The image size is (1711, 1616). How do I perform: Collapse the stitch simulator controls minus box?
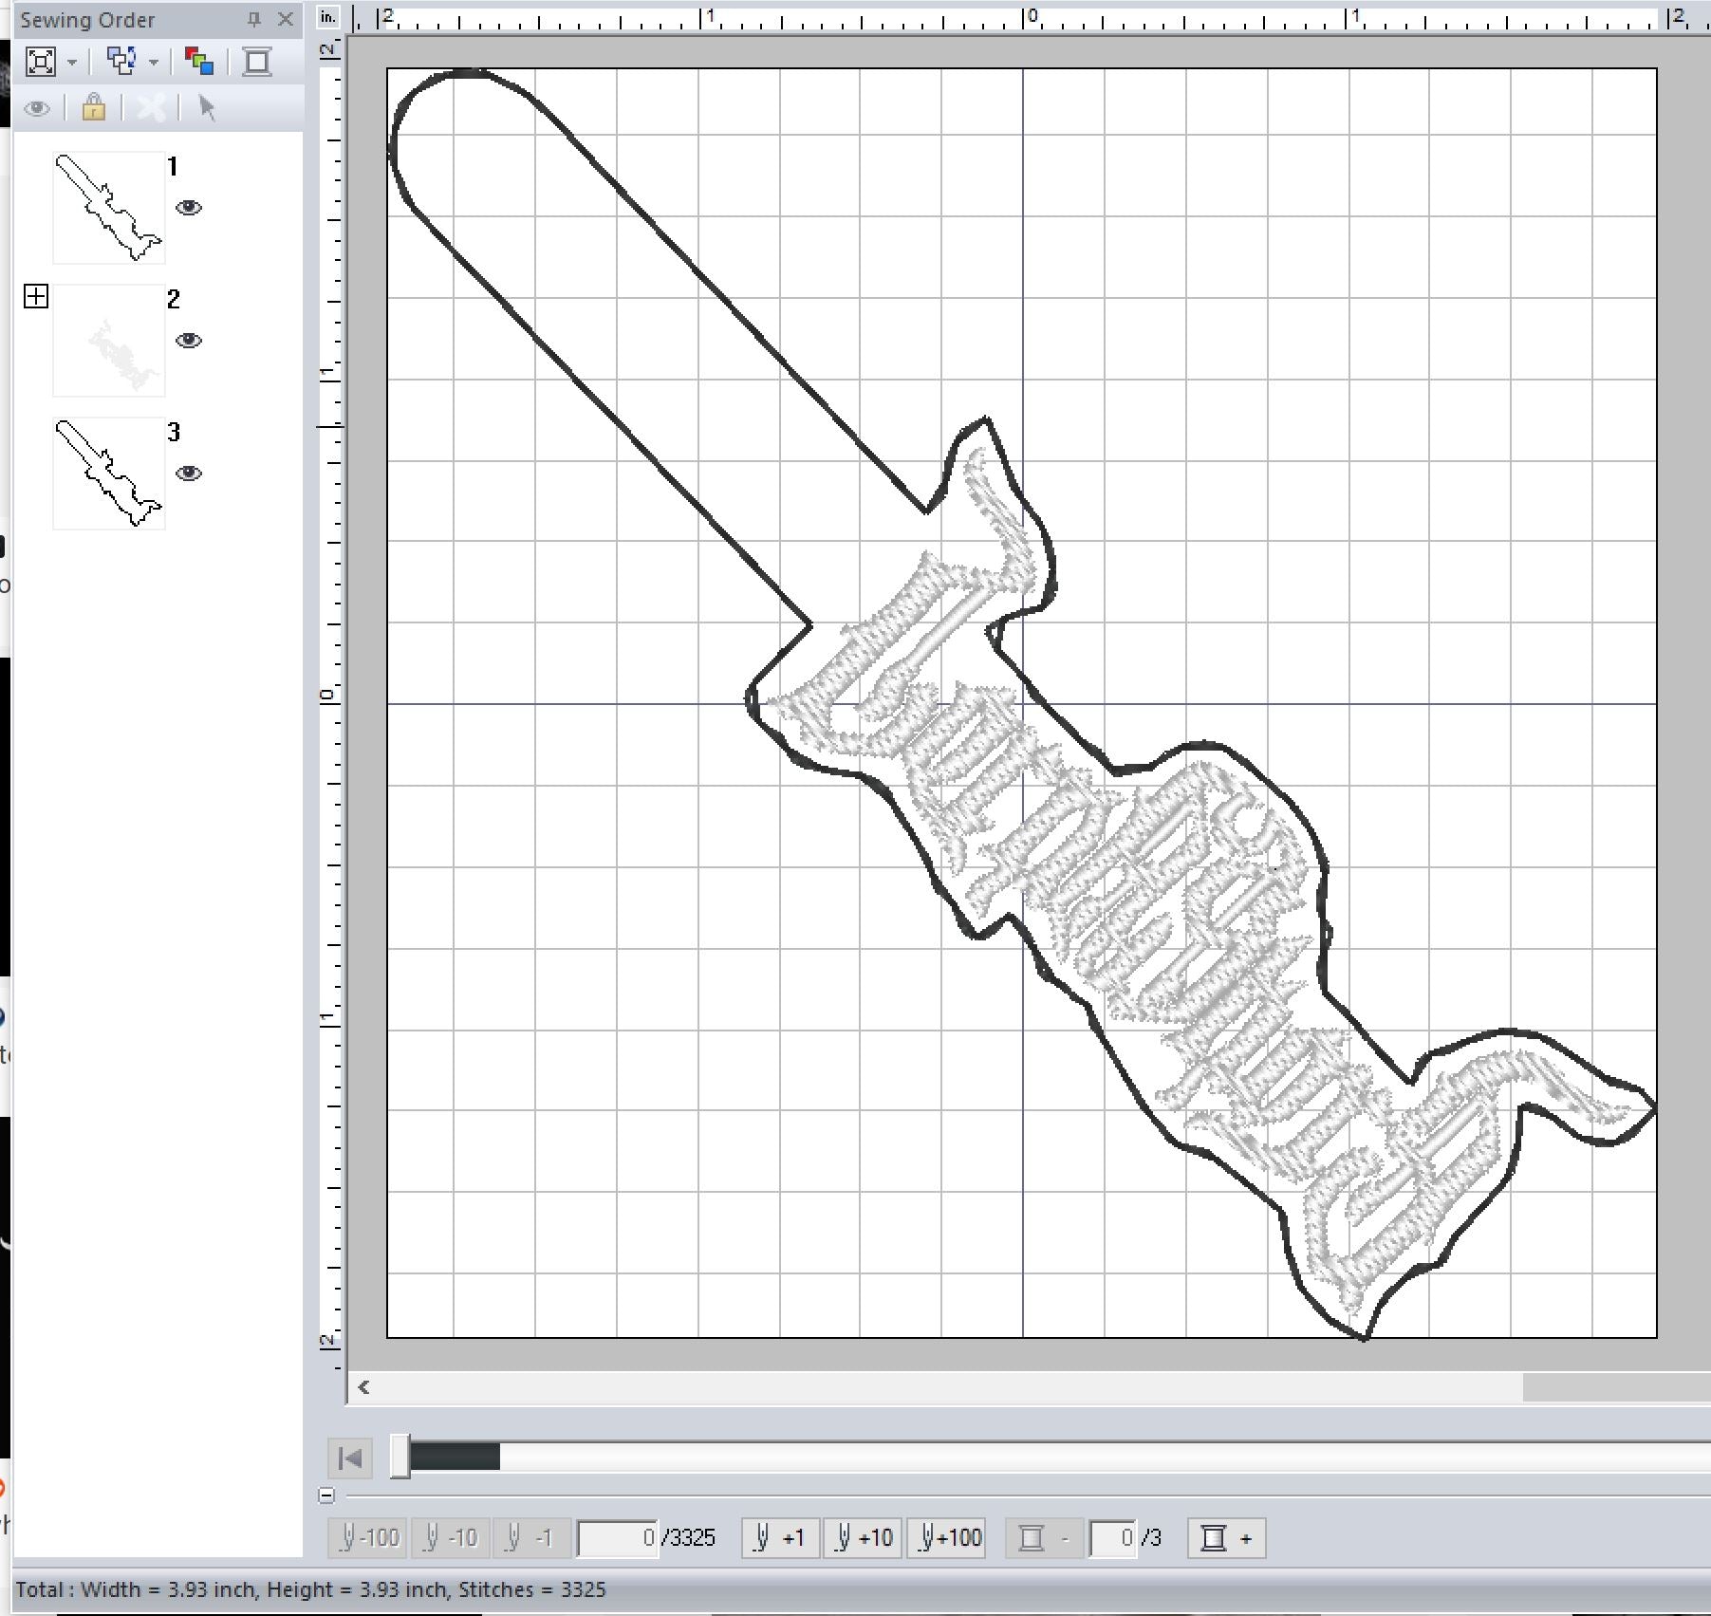pyautogui.click(x=326, y=1495)
